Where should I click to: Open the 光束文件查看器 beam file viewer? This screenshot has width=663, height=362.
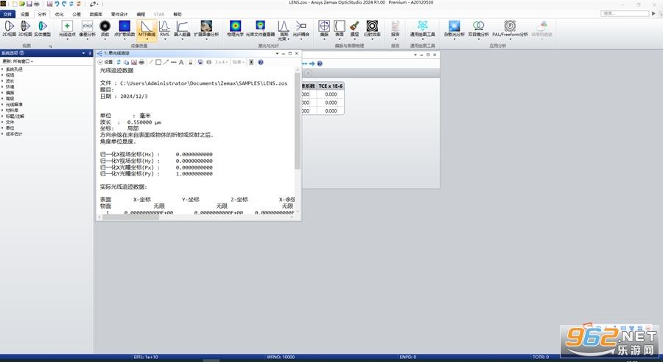coord(260,29)
